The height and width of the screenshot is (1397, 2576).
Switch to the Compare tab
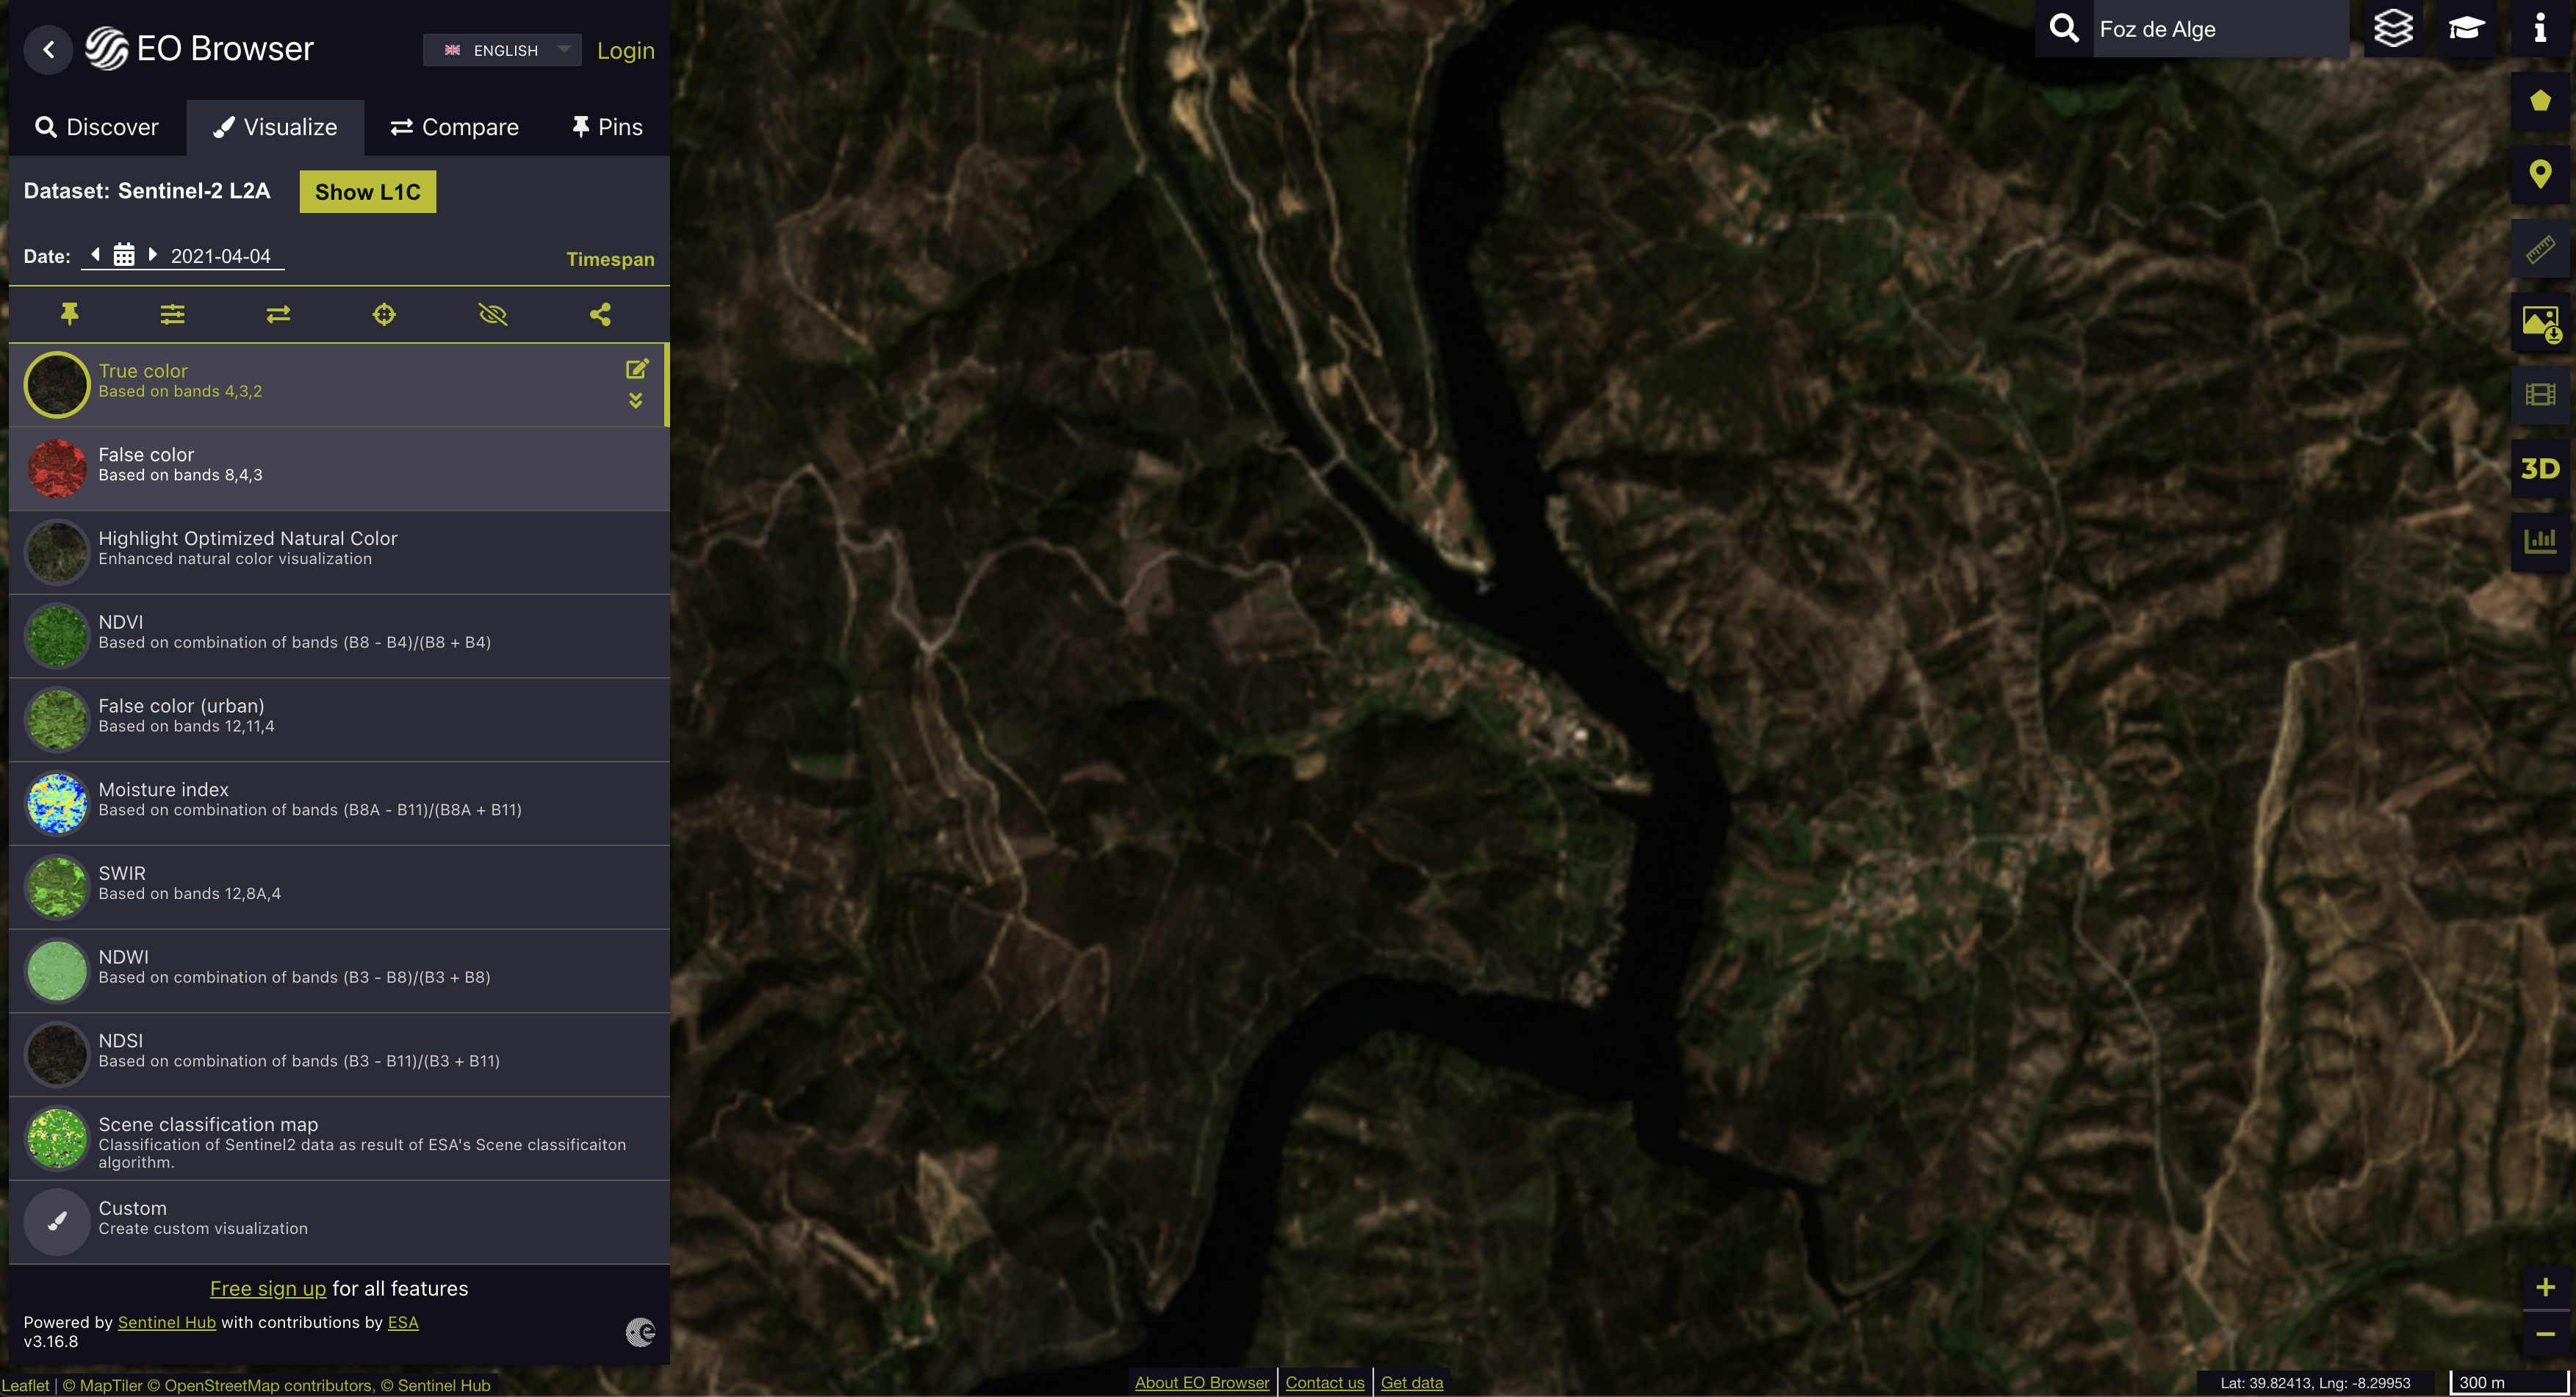pyautogui.click(x=454, y=127)
